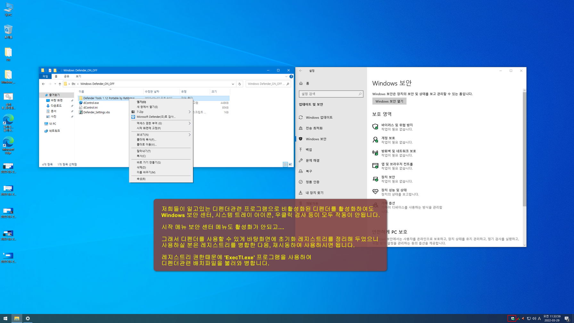Image resolution: width=574 pixels, height=323 pixels.
Task: Choose 새 창에서 열기(E) menu item
Action: (161, 107)
